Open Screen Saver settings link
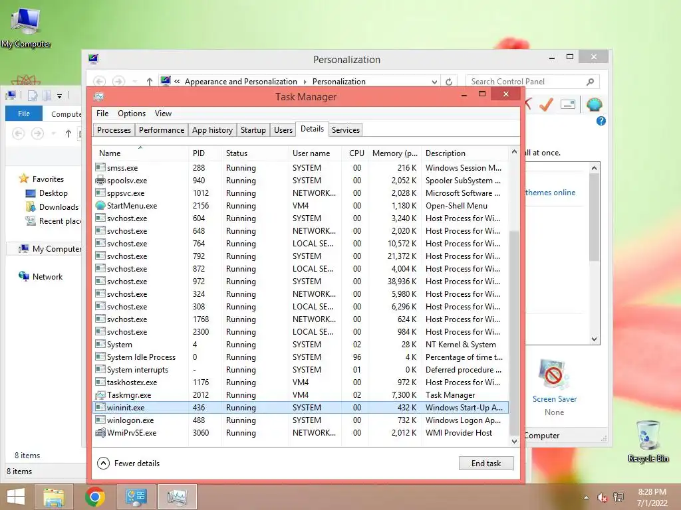This screenshot has height=510, width=681. tap(554, 399)
